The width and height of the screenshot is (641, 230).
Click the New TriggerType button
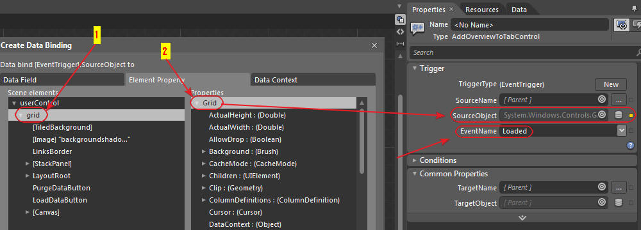(x=611, y=84)
